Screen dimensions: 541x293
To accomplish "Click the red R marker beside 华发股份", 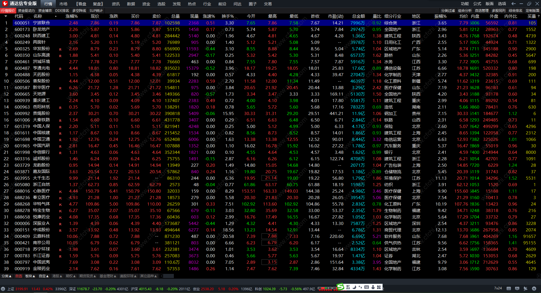I will (x=60, y=49).
